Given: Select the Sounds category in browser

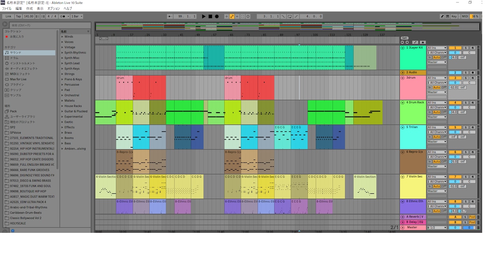Looking at the screenshot, I should tap(30, 53).
